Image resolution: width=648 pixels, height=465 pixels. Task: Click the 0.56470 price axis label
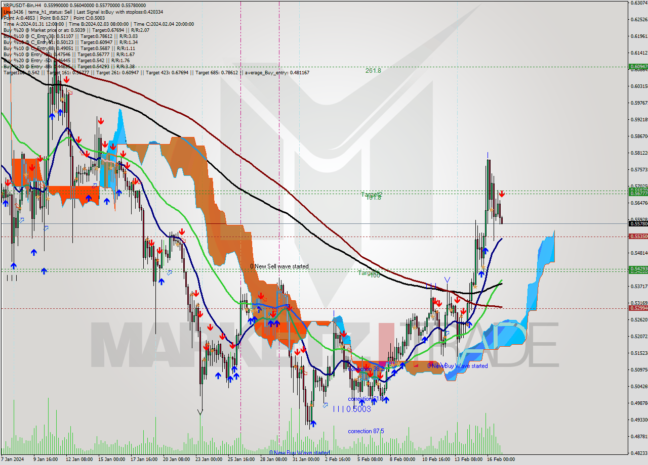click(x=638, y=203)
